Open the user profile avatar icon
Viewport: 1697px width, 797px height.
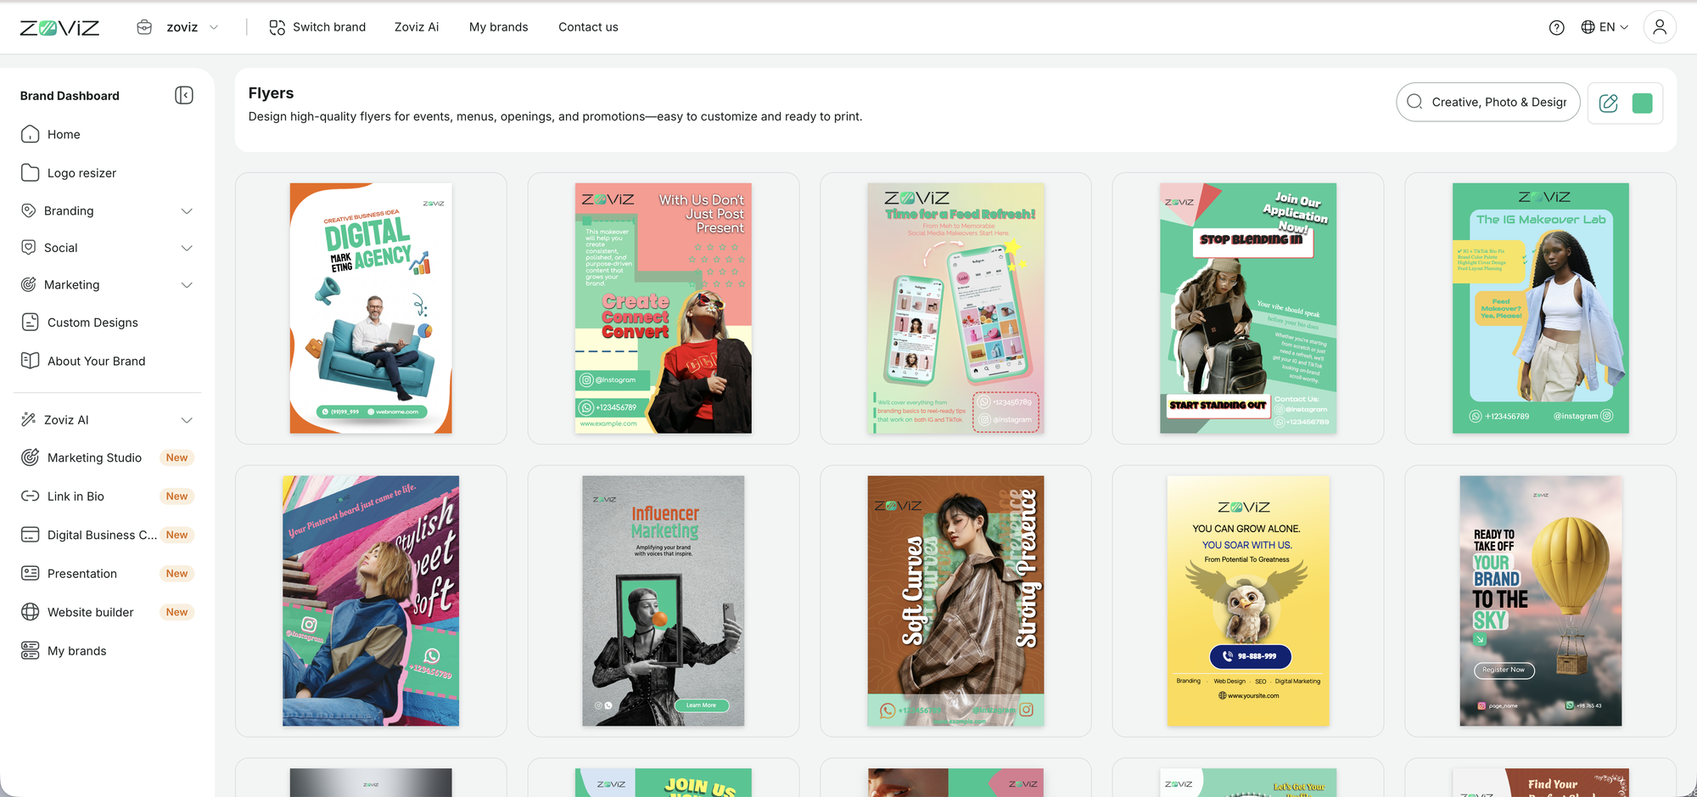[x=1660, y=27]
